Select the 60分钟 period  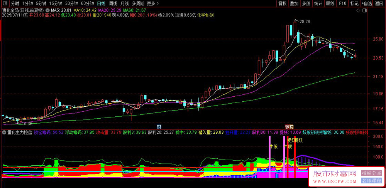(88, 3)
